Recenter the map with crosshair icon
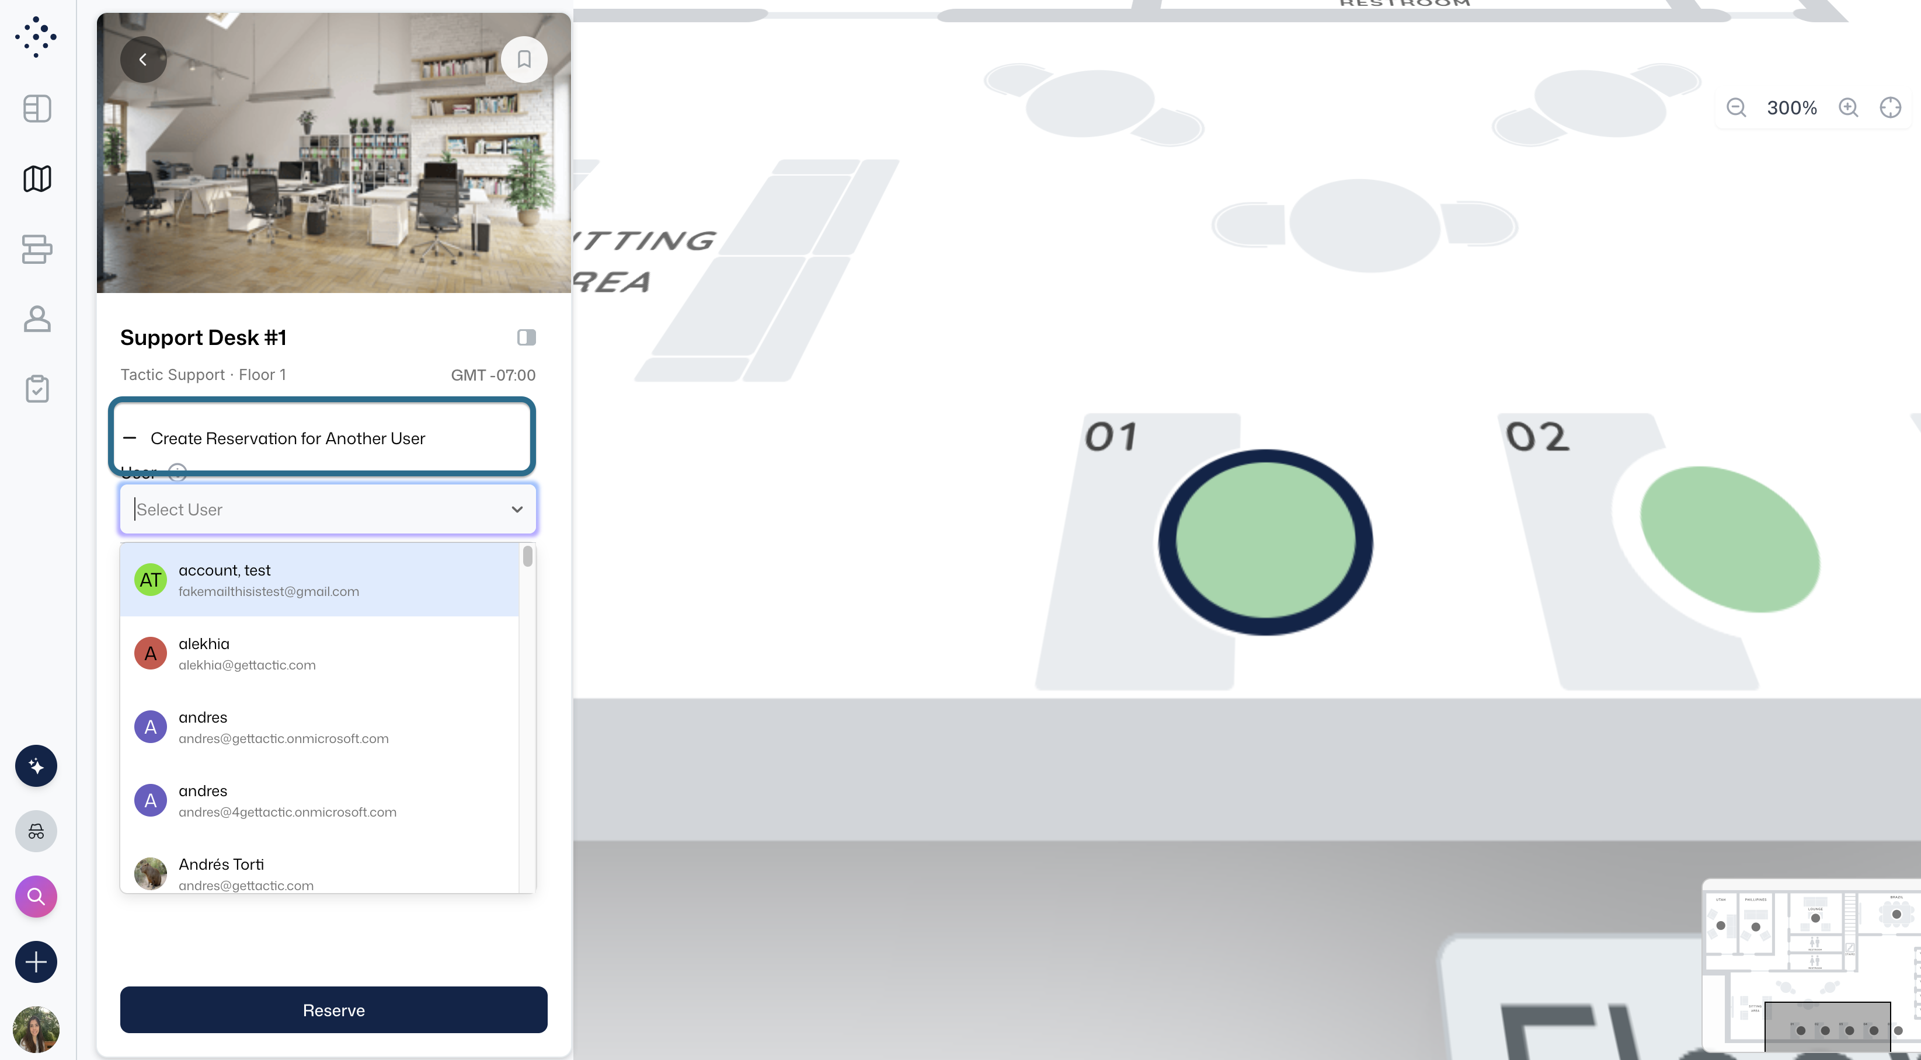Image resolution: width=1921 pixels, height=1060 pixels. (x=1891, y=107)
